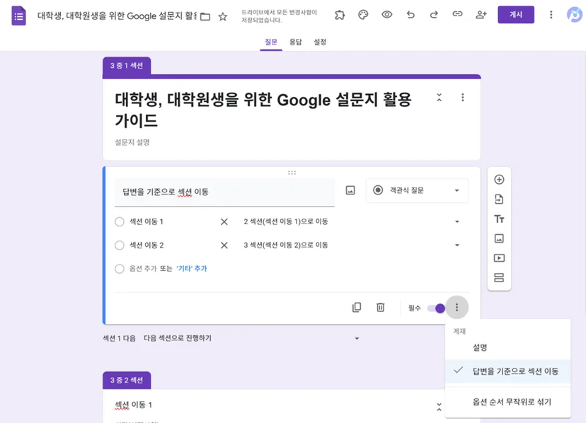Duplicate the current question

point(357,308)
